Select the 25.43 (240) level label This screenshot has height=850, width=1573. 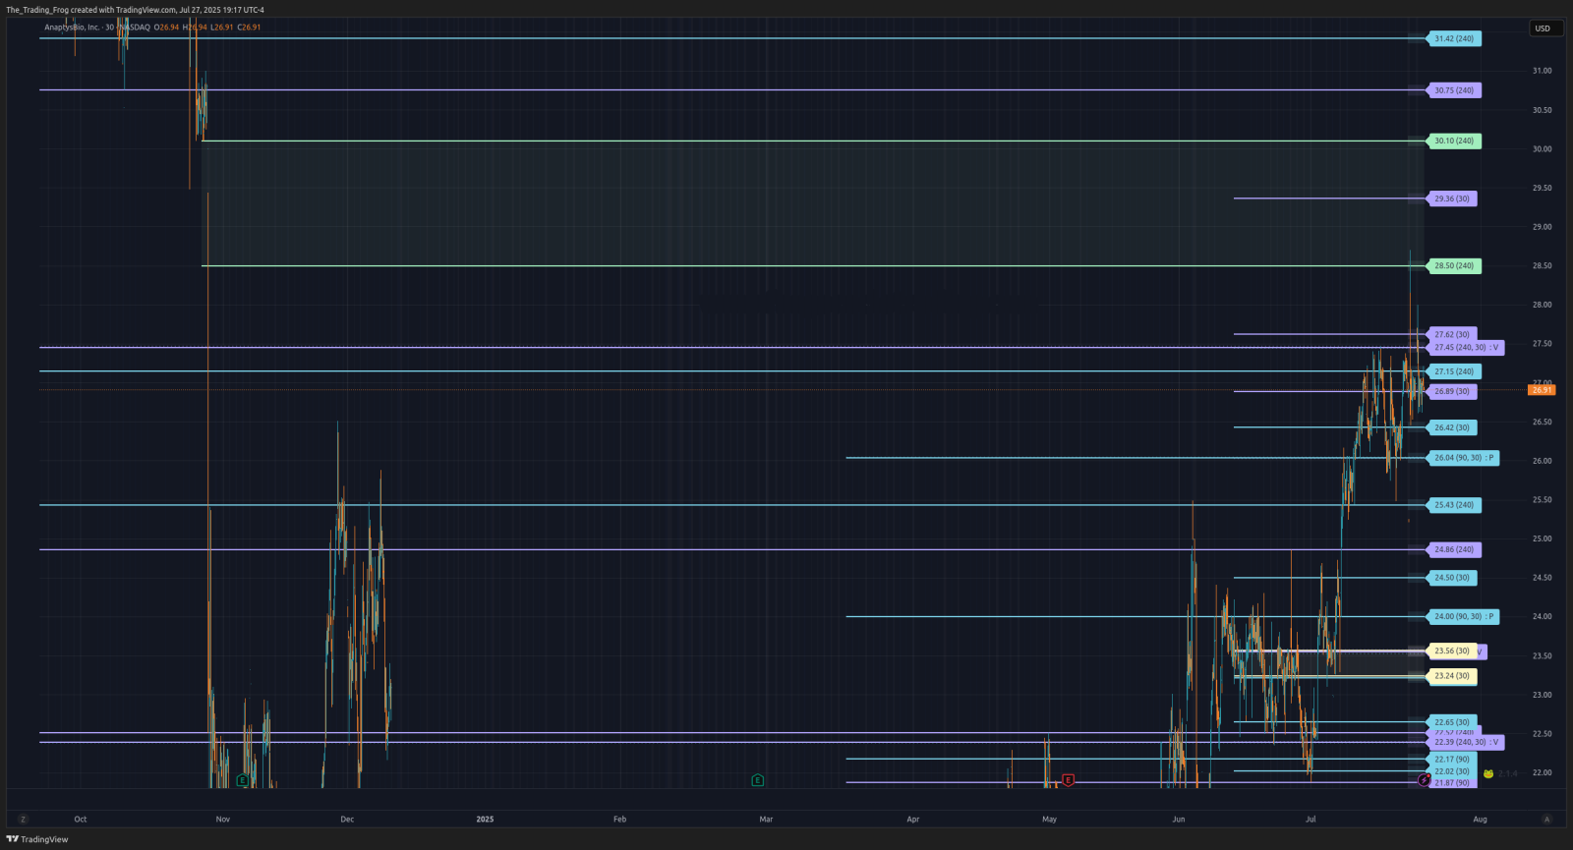pyautogui.click(x=1453, y=505)
